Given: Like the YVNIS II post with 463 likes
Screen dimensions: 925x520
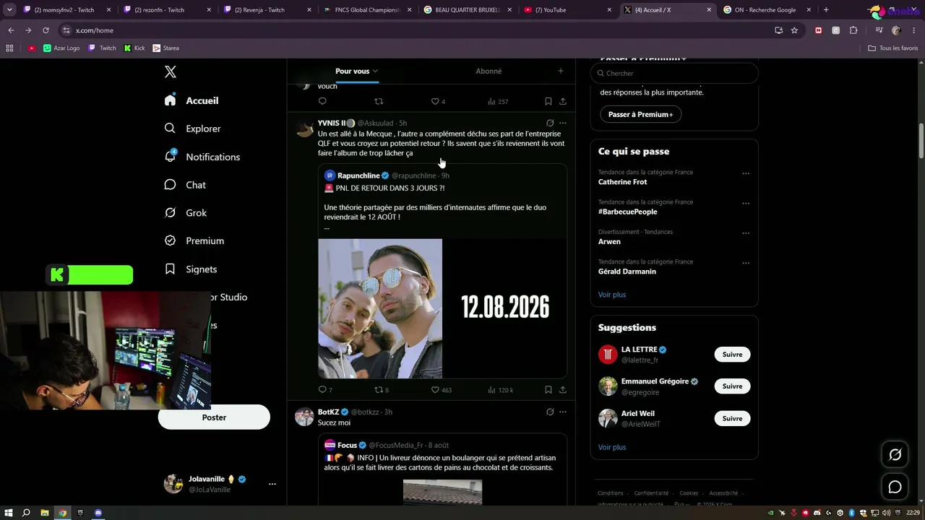Looking at the screenshot, I should click(x=435, y=390).
